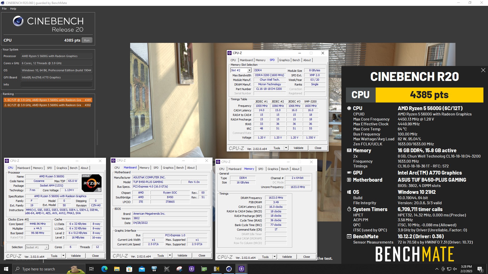
Task: Click the muted volume tray icon
Action: 455,269
